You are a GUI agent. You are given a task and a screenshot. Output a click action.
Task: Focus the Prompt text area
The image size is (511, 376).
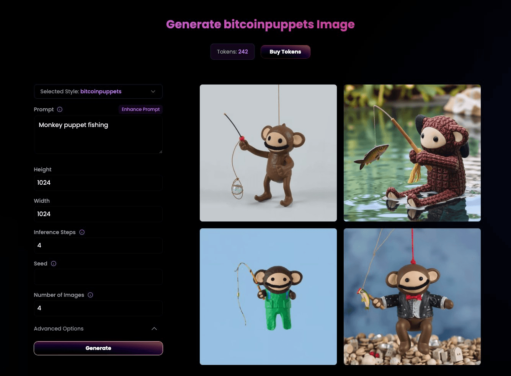(98, 135)
